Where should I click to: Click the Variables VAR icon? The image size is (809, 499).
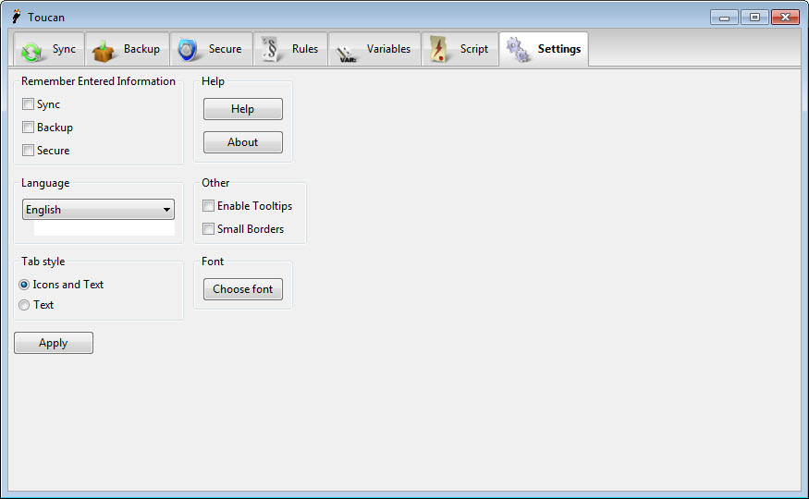tap(345, 55)
